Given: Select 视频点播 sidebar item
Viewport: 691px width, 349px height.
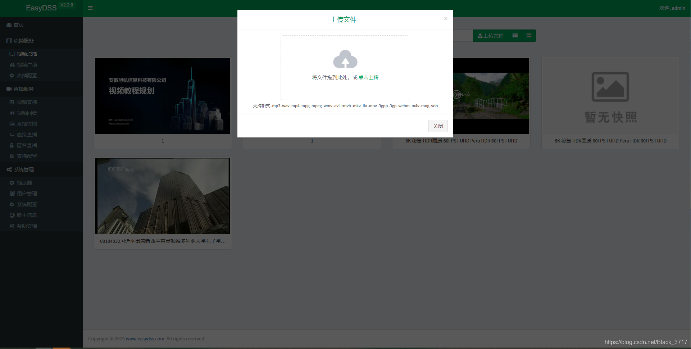Looking at the screenshot, I should click(x=41, y=54).
